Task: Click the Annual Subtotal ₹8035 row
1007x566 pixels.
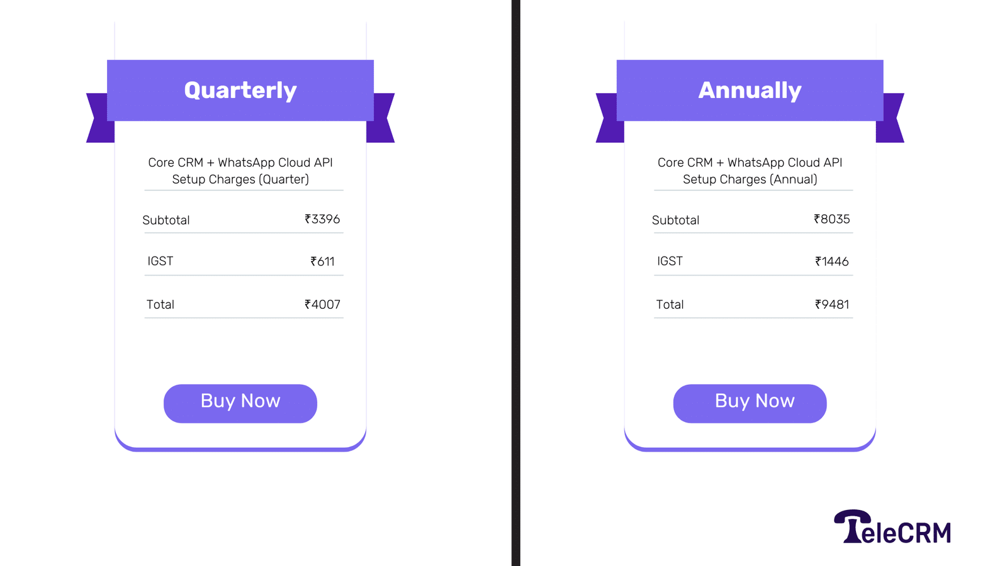Action: pos(752,219)
